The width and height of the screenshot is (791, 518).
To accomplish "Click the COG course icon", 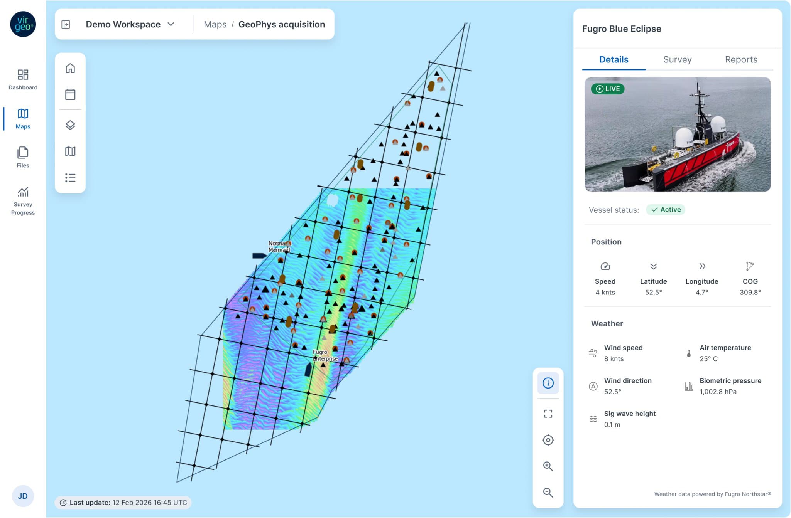I will click(x=750, y=266).
